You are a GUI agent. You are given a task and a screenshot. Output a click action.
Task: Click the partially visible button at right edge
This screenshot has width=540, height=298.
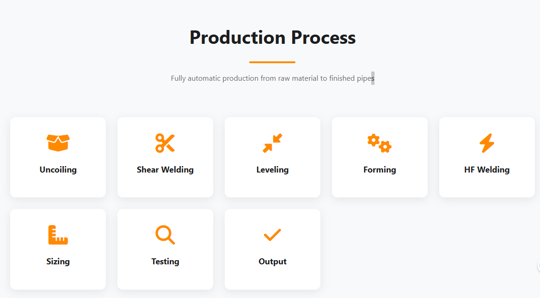click(x=538, y=265)
